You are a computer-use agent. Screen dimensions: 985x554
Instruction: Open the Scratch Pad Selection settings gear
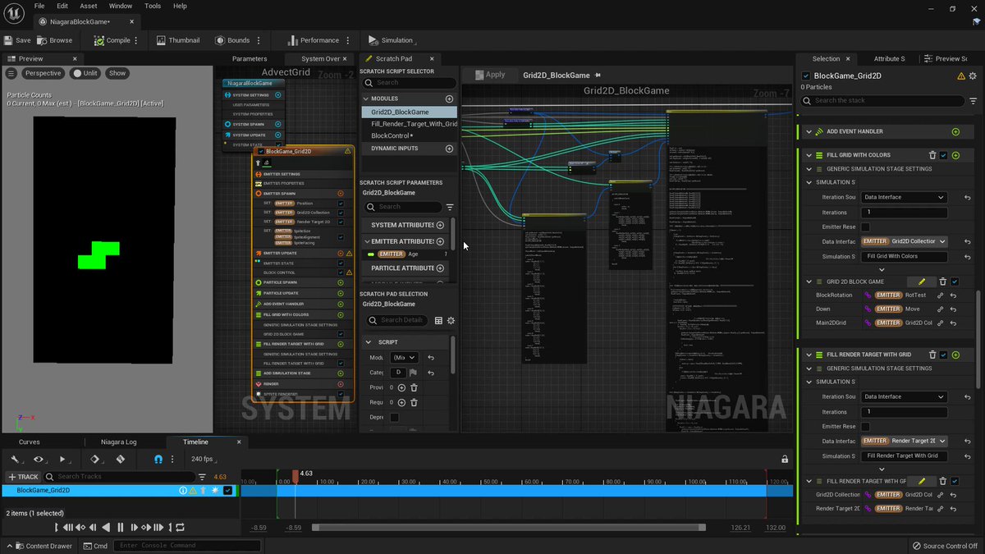point(451,320)
